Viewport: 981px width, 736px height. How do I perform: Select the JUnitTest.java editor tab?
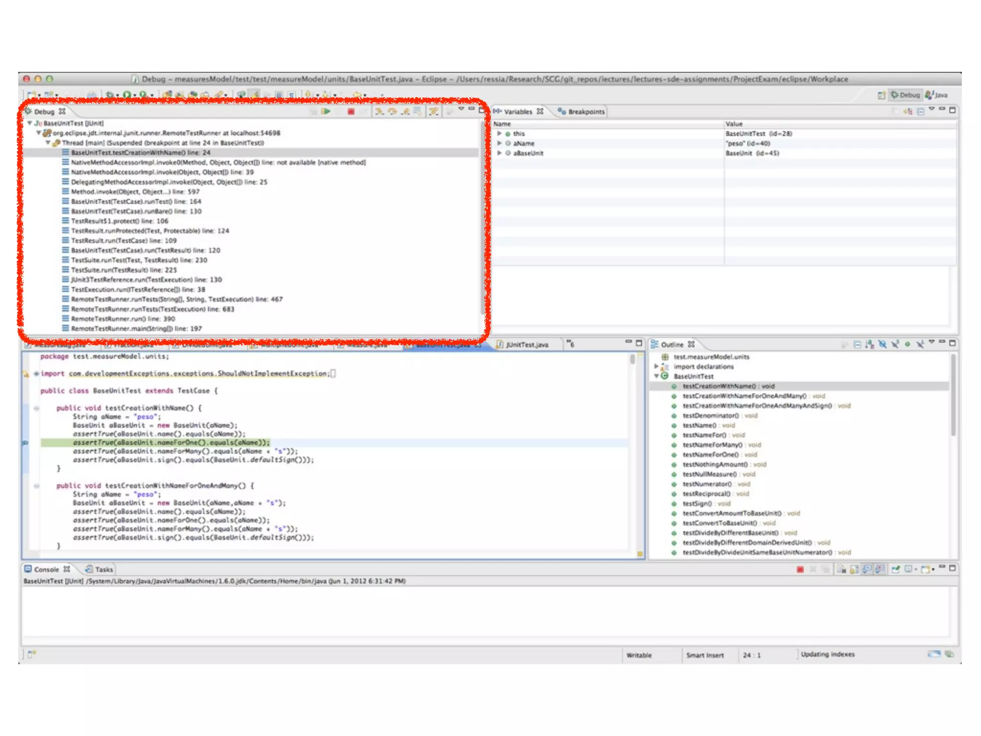click(526, 345)
